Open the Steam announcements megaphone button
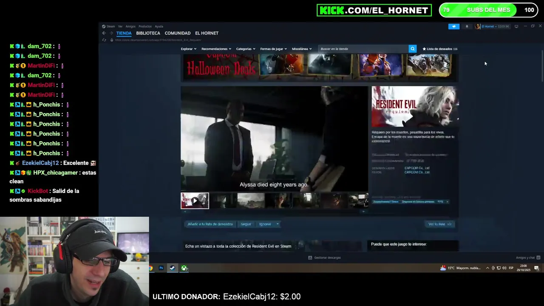The height and width of the screenshot is (306, 544). tap(453, 26)
